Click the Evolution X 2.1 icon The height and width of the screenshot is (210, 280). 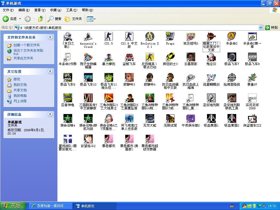tap(150, 37)
